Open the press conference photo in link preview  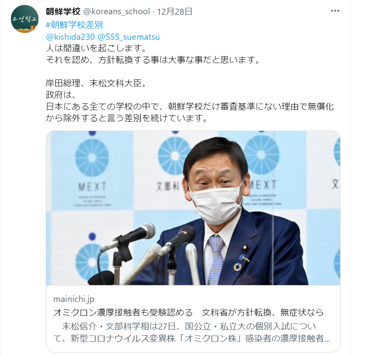[193, 208]
